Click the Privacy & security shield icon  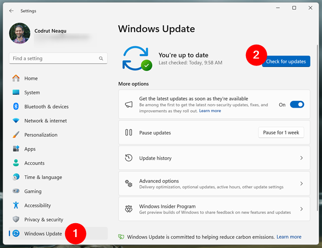coord(16,219)
